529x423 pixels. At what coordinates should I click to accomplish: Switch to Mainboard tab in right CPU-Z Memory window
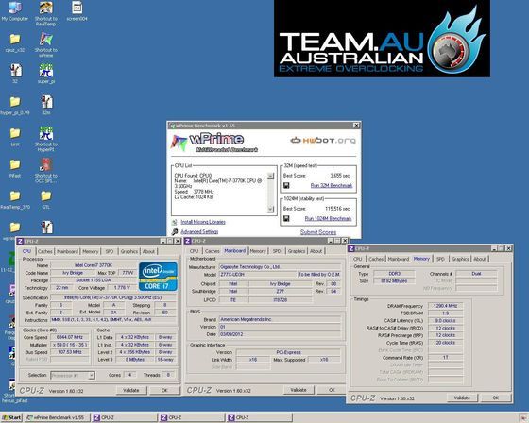pos(399,259)
